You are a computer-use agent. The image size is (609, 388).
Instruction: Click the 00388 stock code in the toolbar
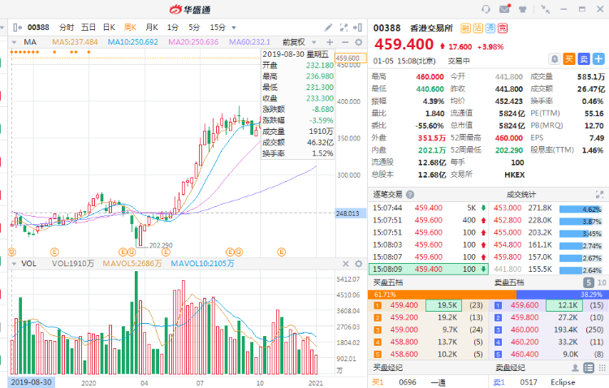[39, 27]
